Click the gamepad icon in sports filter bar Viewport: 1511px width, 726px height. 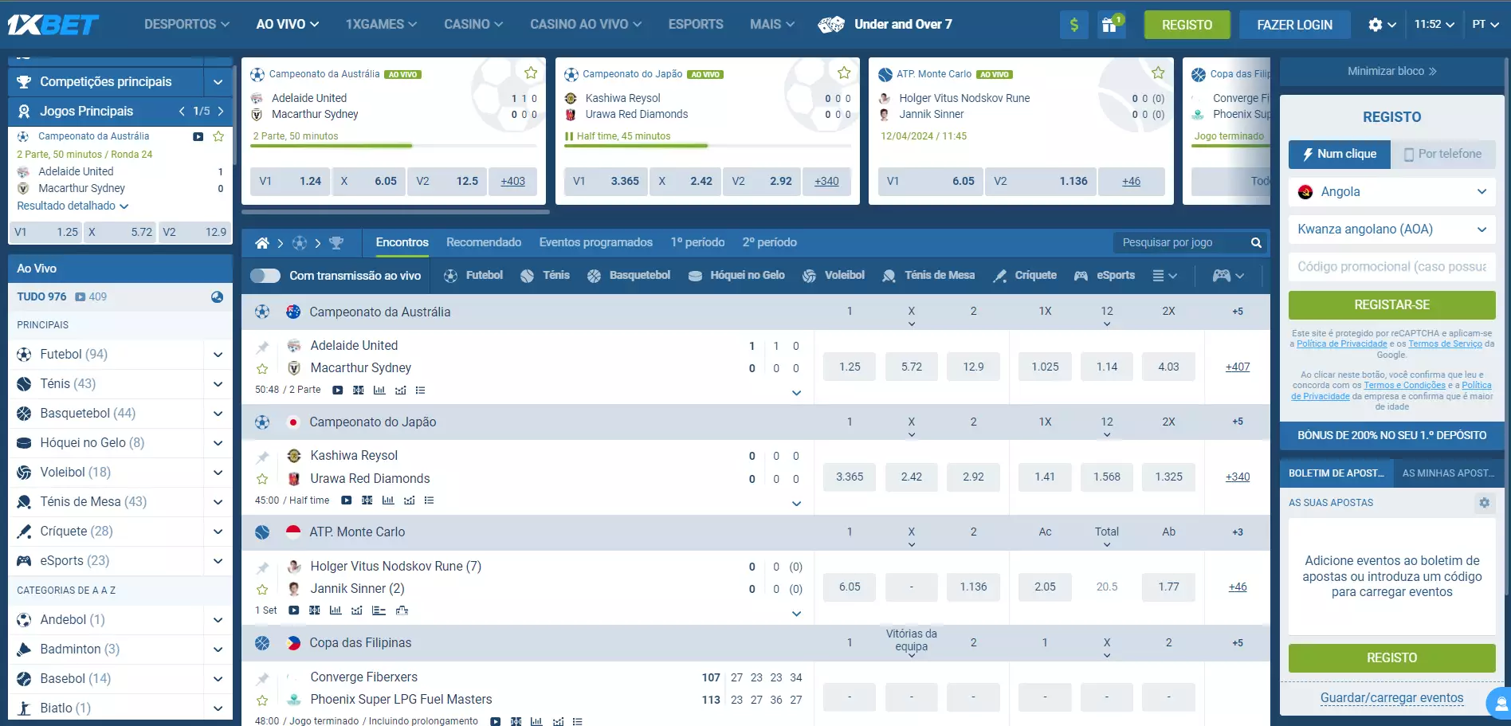(x=1221, y=276)
